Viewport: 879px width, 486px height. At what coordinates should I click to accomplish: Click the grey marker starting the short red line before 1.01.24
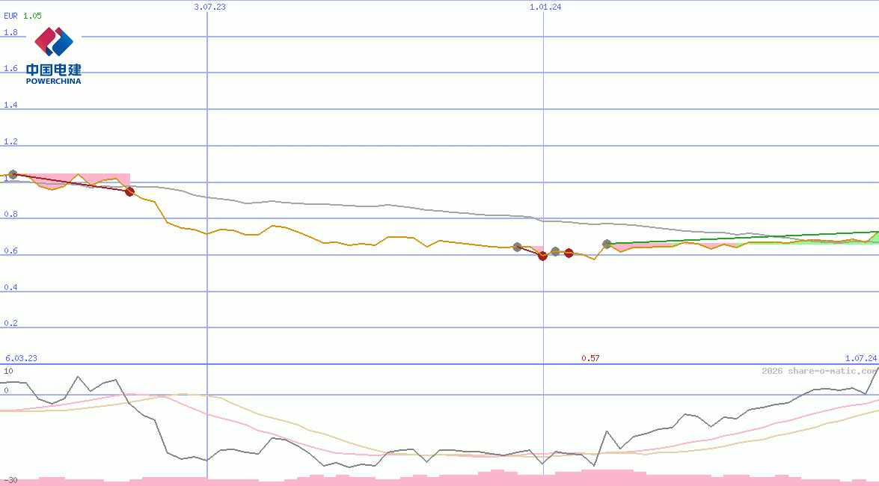pyautogui.click(x=517, y=247)
